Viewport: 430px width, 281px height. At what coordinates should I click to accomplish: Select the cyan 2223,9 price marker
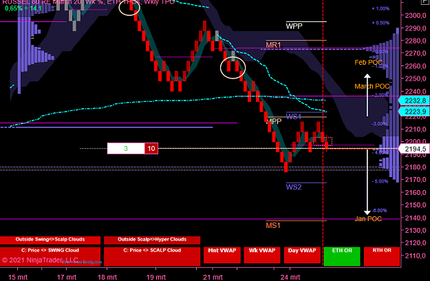click(414, 112)
